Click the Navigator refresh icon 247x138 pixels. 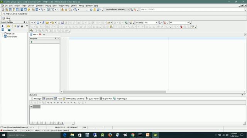click(32, 42)
